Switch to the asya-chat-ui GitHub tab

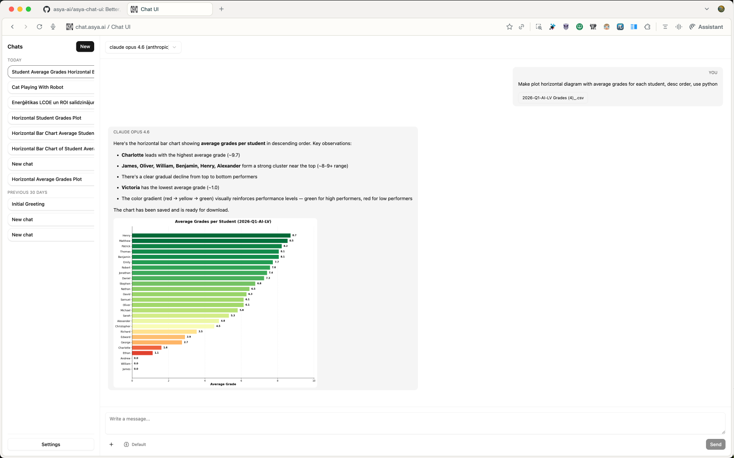pyautogui.click(x=82, y=9)
